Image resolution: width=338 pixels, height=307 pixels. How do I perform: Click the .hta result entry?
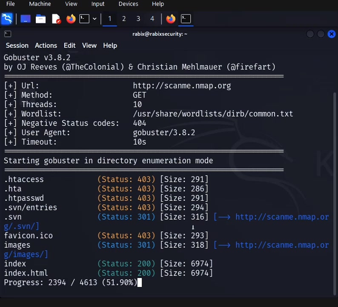point(13,189)
